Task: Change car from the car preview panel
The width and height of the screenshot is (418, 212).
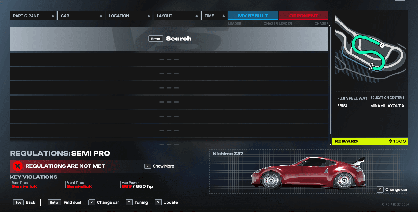Action: tap(396, 190)
